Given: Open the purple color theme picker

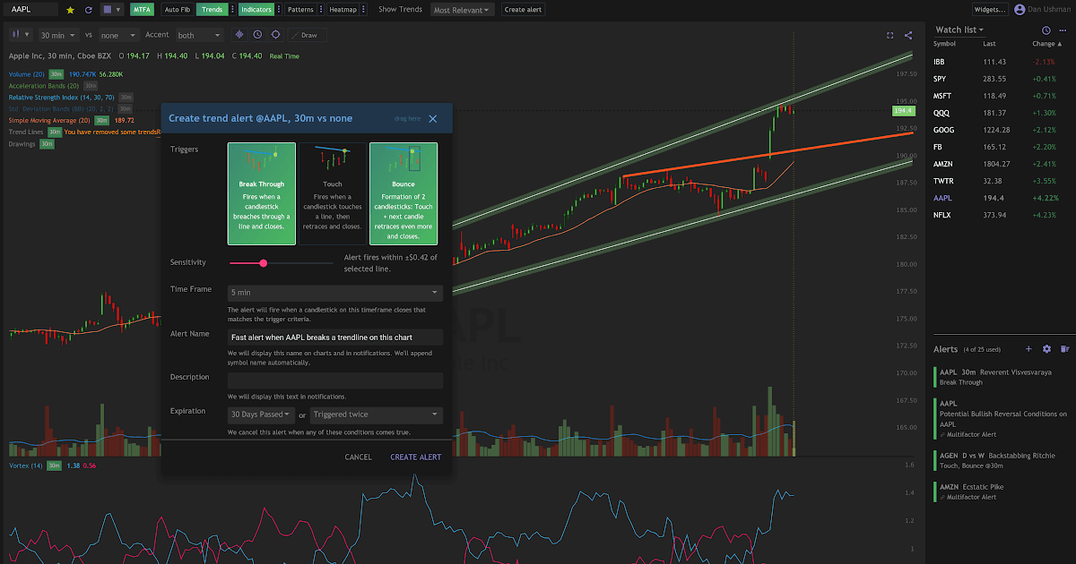Looking at the screenshot, I should [112, 10].
